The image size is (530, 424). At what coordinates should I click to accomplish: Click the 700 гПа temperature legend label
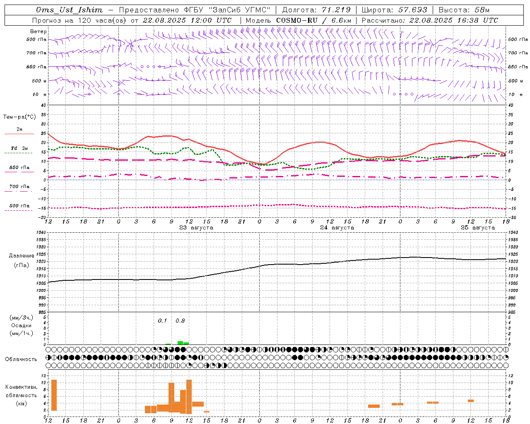pos(19,187)
